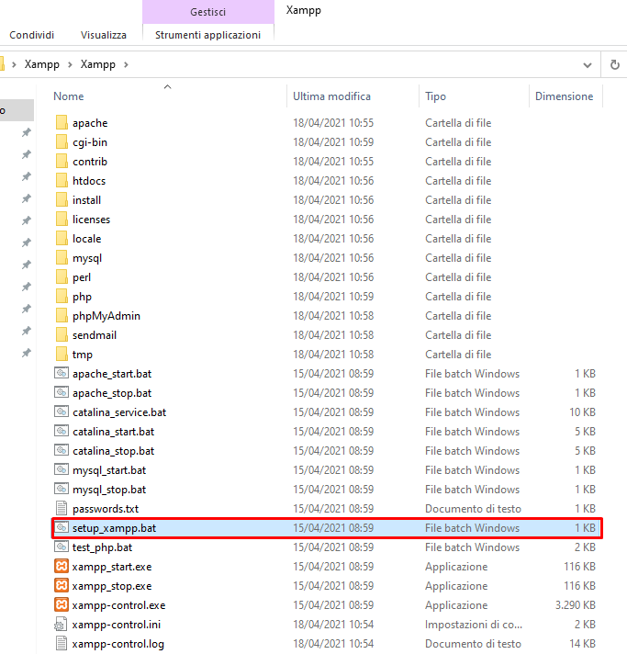Open the Condividi ribbon tab
Viewport: 627px width, 654px height.
(32, 35)
